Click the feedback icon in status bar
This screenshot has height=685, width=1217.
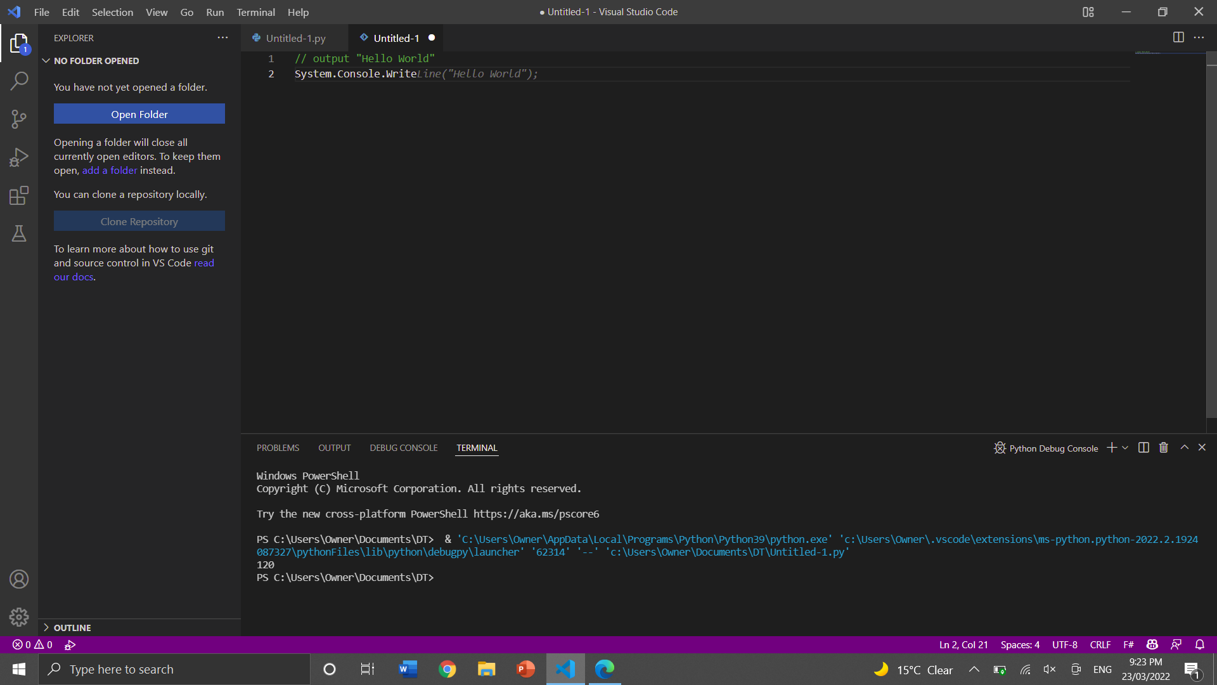1176,644
